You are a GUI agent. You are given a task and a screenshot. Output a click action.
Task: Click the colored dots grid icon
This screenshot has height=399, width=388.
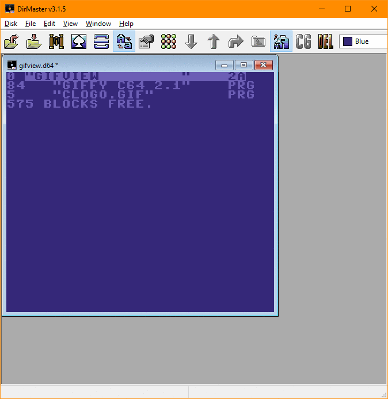[x=169, y=41]
